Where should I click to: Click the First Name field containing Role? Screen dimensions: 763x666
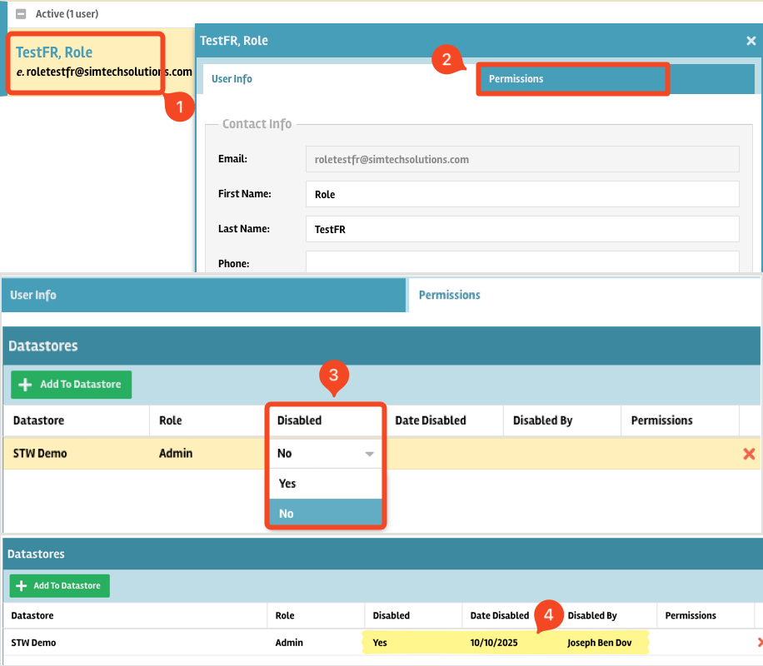pos(522,194)
